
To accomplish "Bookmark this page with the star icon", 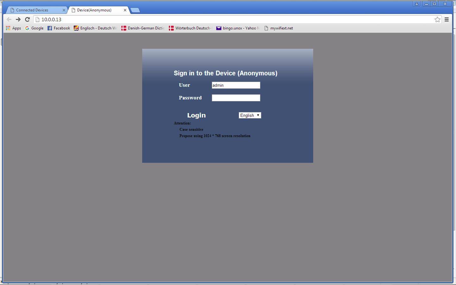I will coord(437,20).
